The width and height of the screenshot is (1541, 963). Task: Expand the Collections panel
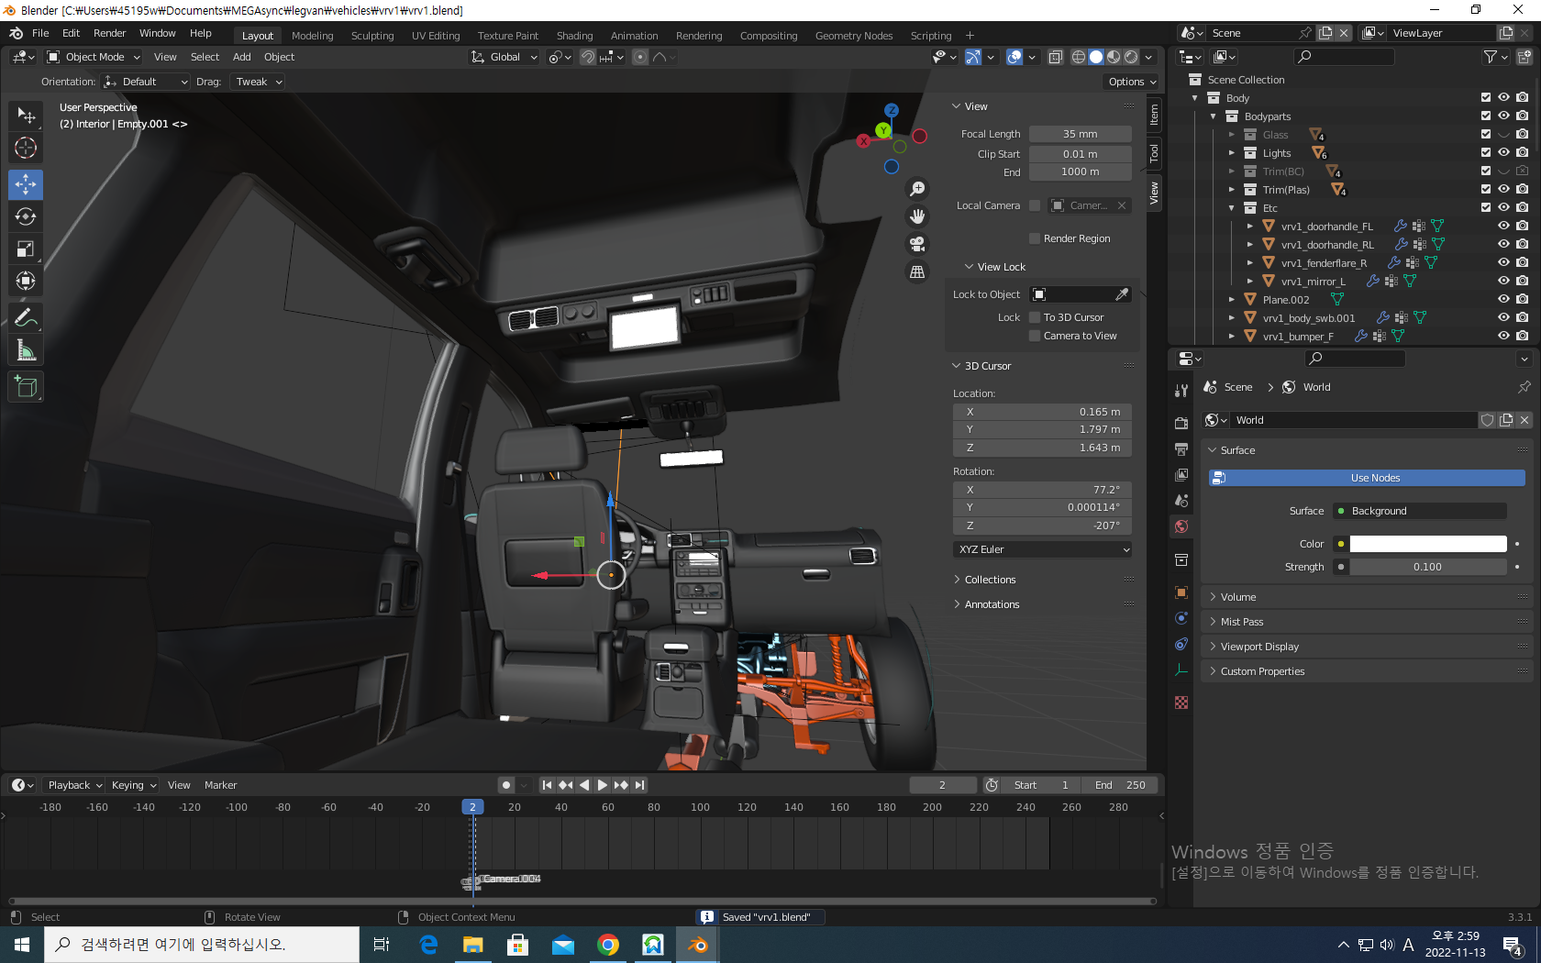point(990,580)
